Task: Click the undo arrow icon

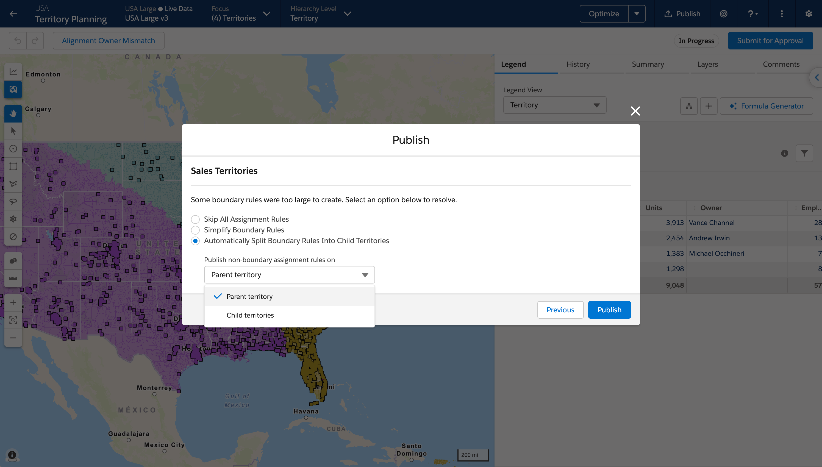Action: (x=18, y=41)
